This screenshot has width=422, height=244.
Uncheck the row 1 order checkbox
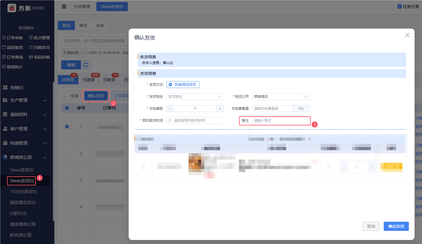click(67, 127)
